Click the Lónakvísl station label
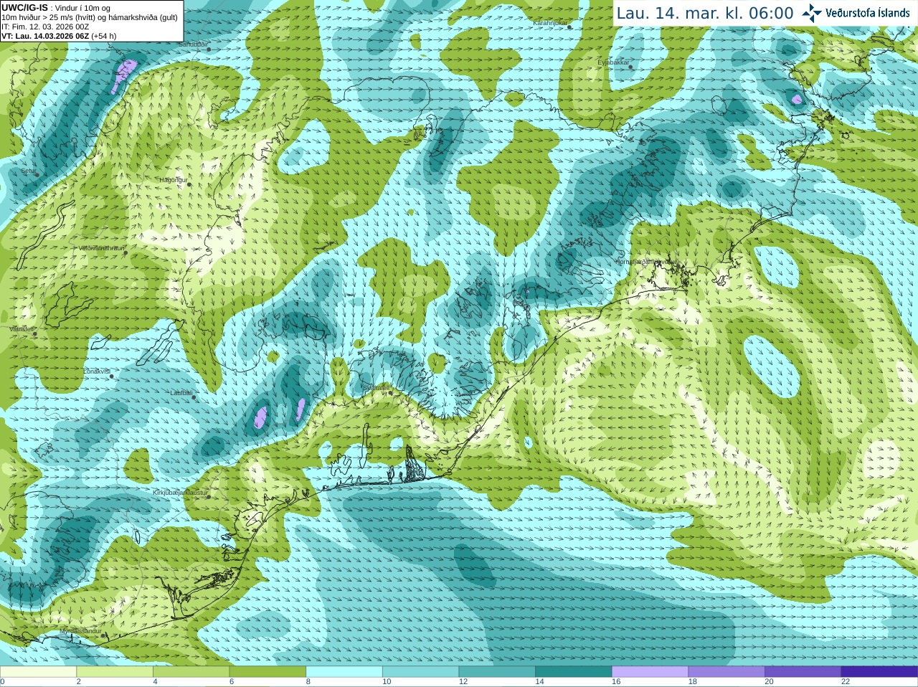 tap(97, 371)
